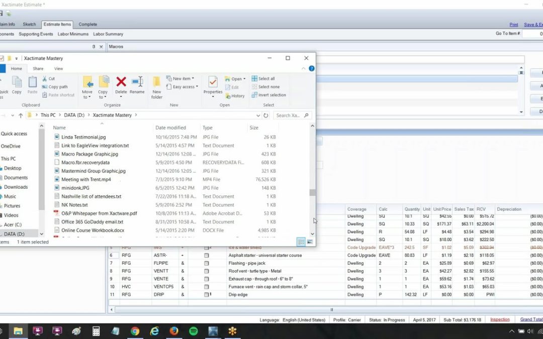Switch to Details view layout icon
Viewport: 543px width, 339px height.
point(301,242)
